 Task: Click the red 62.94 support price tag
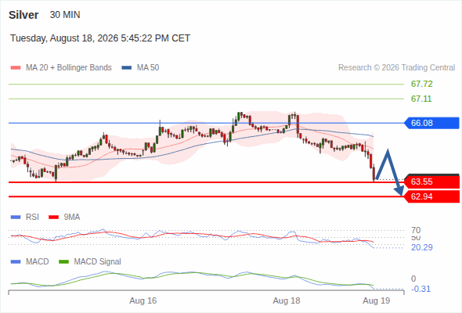[x=431, y=196]
